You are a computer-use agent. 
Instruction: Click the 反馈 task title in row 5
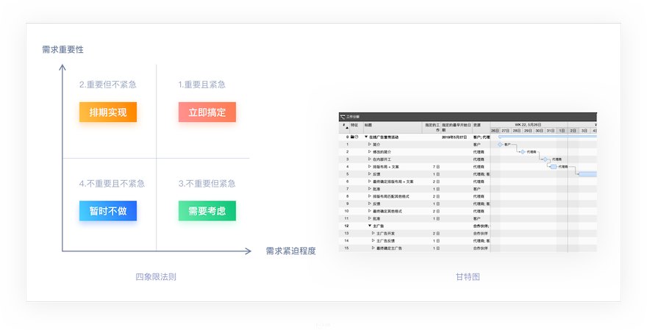click(376, 174)
